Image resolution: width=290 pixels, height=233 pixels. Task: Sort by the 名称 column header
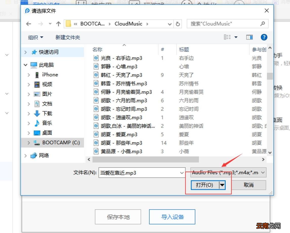tap(97, 50)
